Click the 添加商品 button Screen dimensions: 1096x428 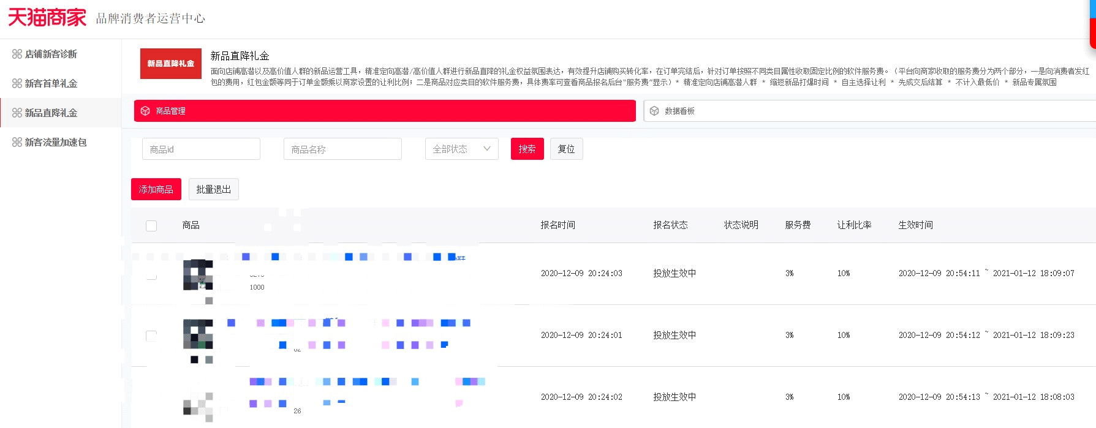point(156,189)
